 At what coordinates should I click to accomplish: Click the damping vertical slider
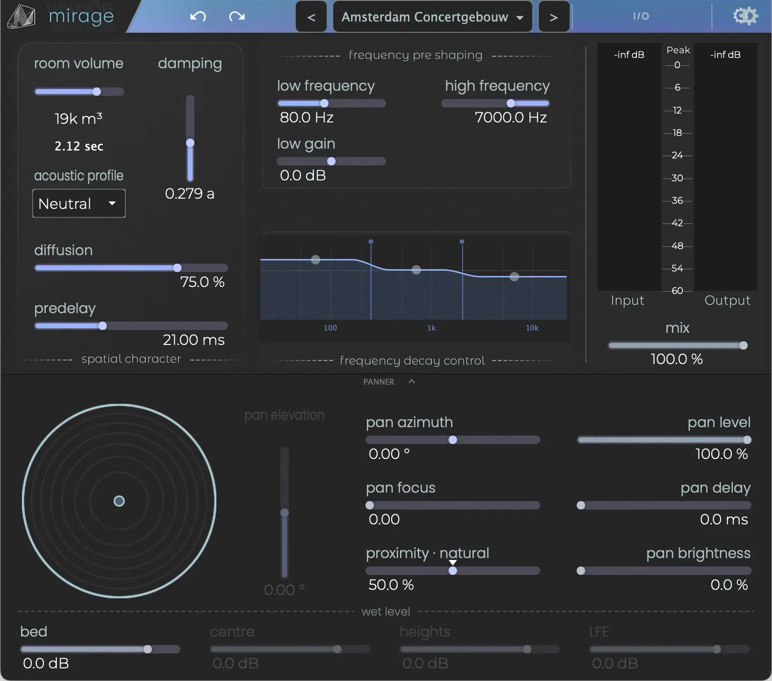coord(190,138)
